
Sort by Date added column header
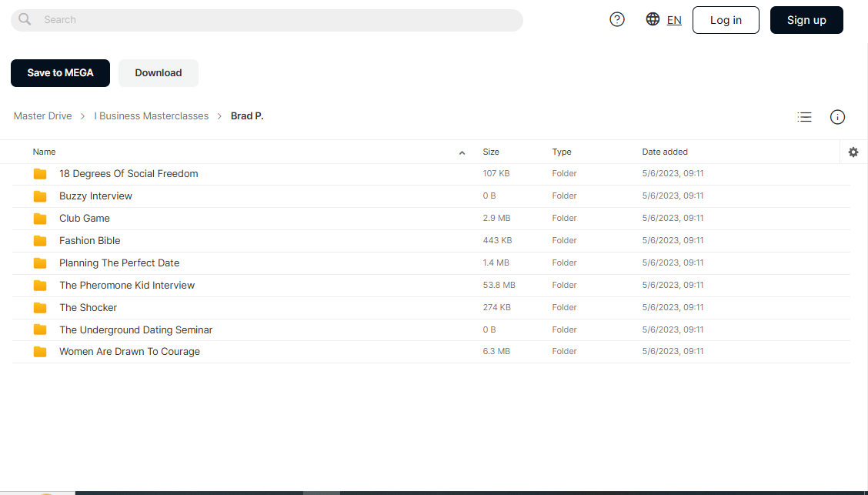tap(665, 152)
